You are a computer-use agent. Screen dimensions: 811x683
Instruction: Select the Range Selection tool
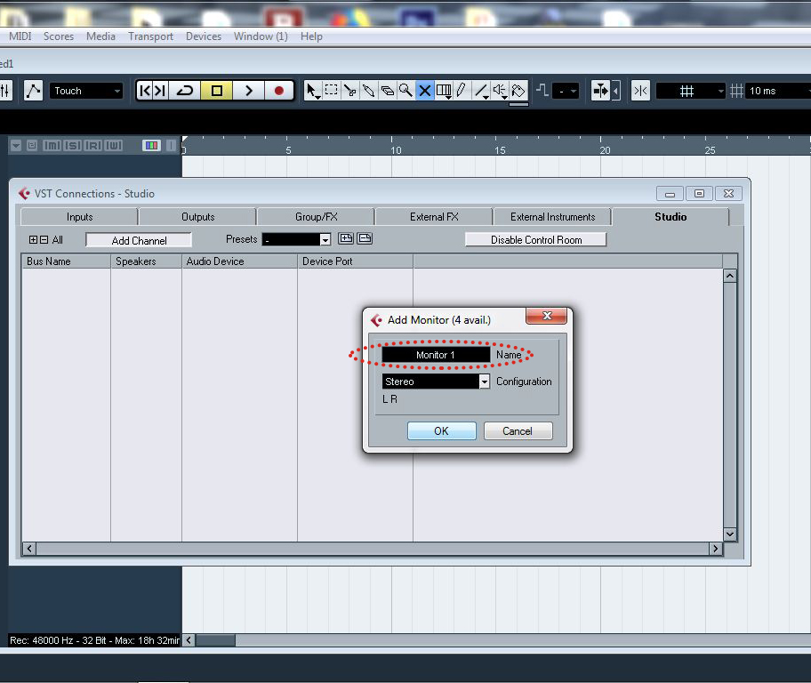click(331, 91)
